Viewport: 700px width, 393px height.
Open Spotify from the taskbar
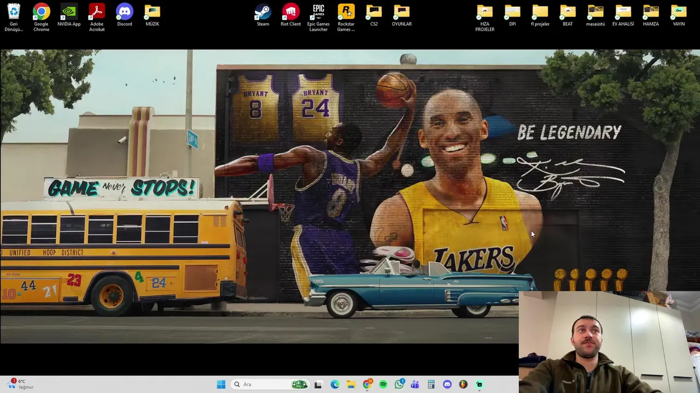coord(383,384)
